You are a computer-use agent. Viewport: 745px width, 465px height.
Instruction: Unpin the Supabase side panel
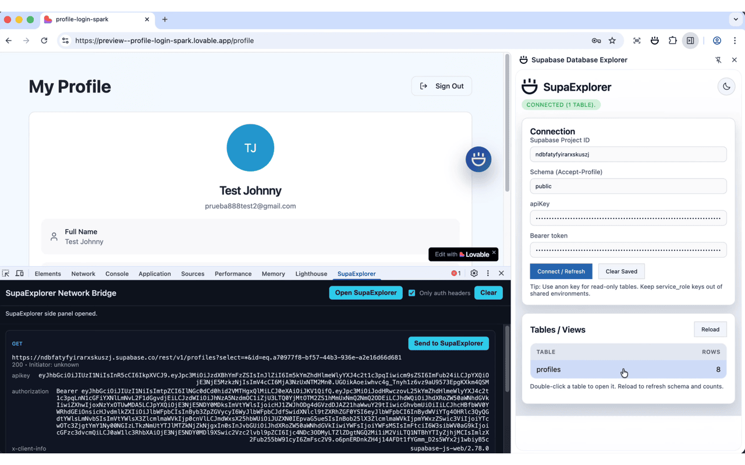pos(718,60)
